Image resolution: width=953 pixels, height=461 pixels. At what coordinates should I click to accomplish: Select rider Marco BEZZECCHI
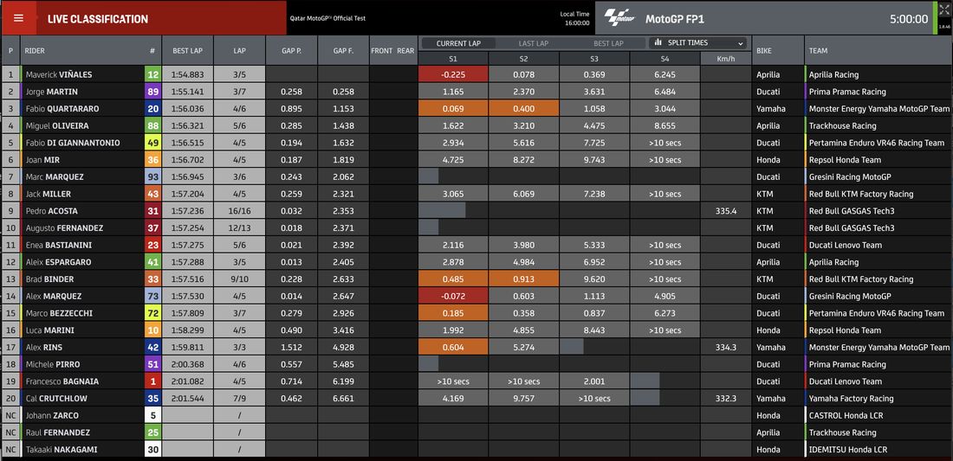59,313
